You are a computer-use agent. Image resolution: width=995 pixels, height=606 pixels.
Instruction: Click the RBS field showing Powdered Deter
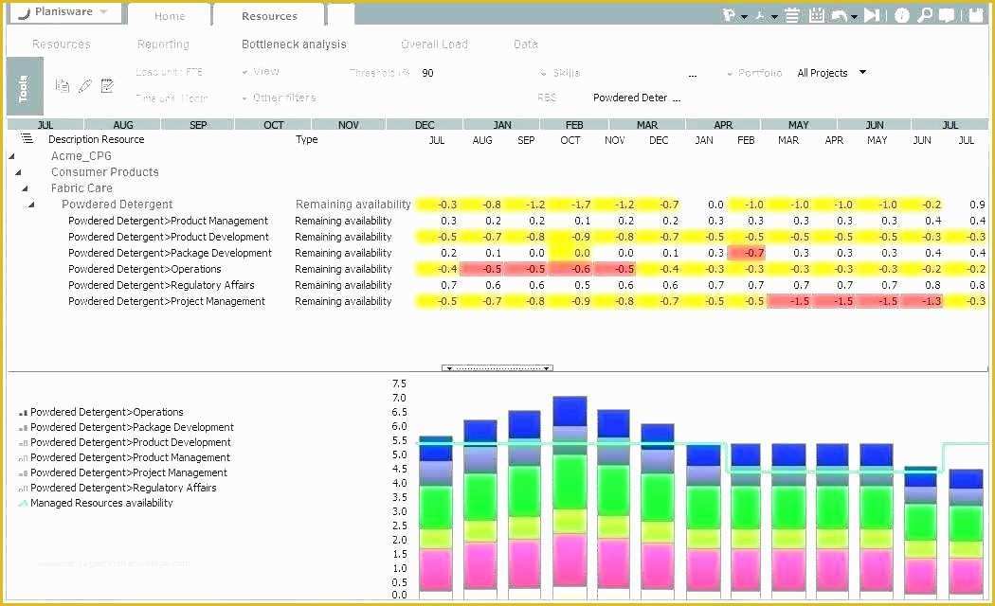629,98
